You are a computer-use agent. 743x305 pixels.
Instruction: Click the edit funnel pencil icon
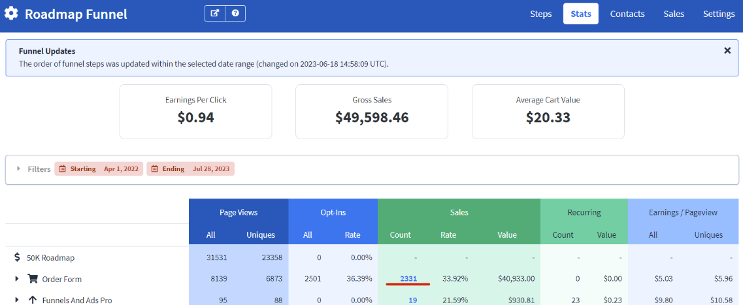[x=215, y=13]
